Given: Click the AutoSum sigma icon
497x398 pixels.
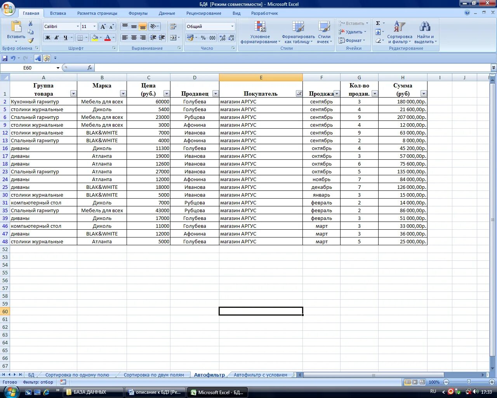Looking at the screenshot, I should click(378, 23).
